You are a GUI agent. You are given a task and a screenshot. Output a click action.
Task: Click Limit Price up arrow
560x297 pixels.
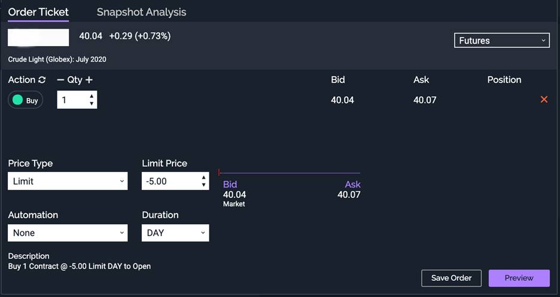coord(203,177)
